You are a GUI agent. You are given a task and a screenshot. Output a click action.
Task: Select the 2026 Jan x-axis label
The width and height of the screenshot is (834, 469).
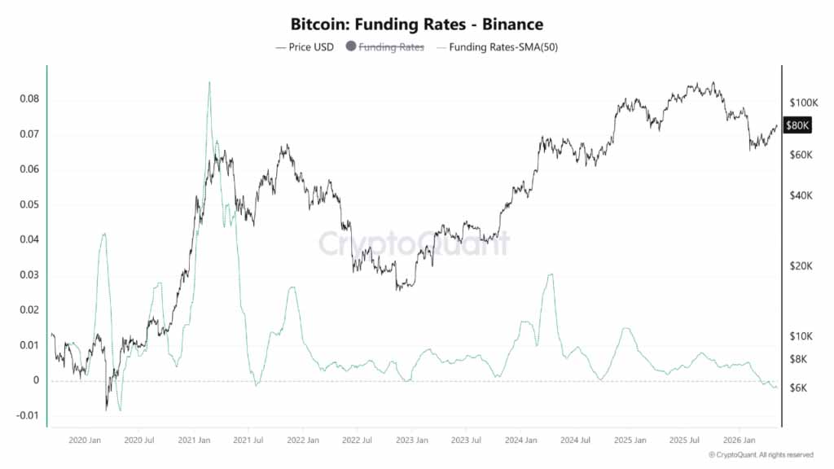point(739,441)
